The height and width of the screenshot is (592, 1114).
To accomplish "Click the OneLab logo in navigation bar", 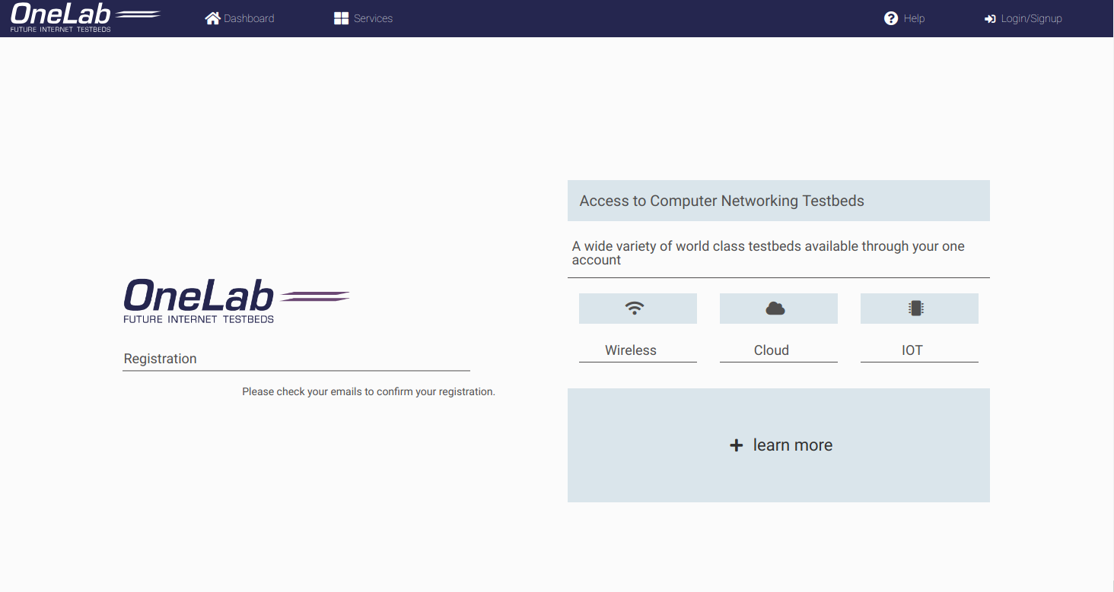I will click(84, 17).
